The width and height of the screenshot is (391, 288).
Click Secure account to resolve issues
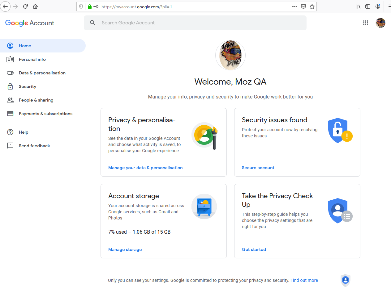tap(258, 168)
